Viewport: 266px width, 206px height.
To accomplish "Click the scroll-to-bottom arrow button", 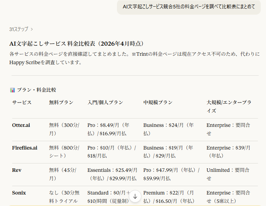I will pyautogui.click(x=135, y=196).
